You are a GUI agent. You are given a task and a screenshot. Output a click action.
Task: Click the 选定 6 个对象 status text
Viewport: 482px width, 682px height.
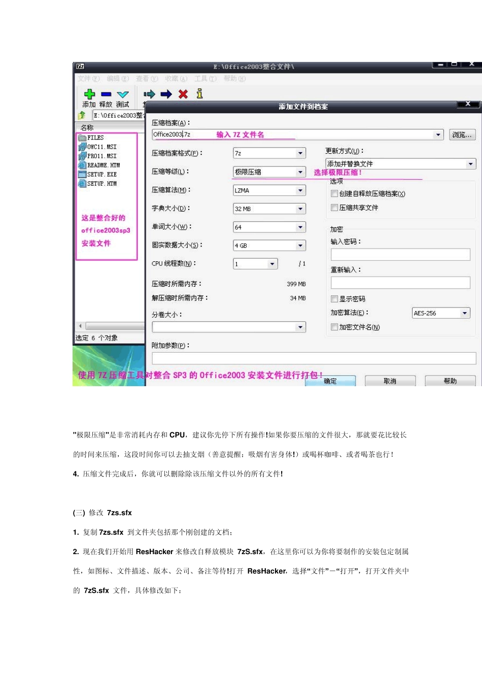(96, 338)
